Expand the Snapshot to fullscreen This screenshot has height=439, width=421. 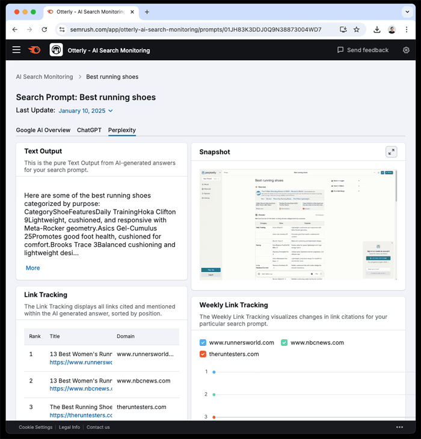click(x=392, y=152)
